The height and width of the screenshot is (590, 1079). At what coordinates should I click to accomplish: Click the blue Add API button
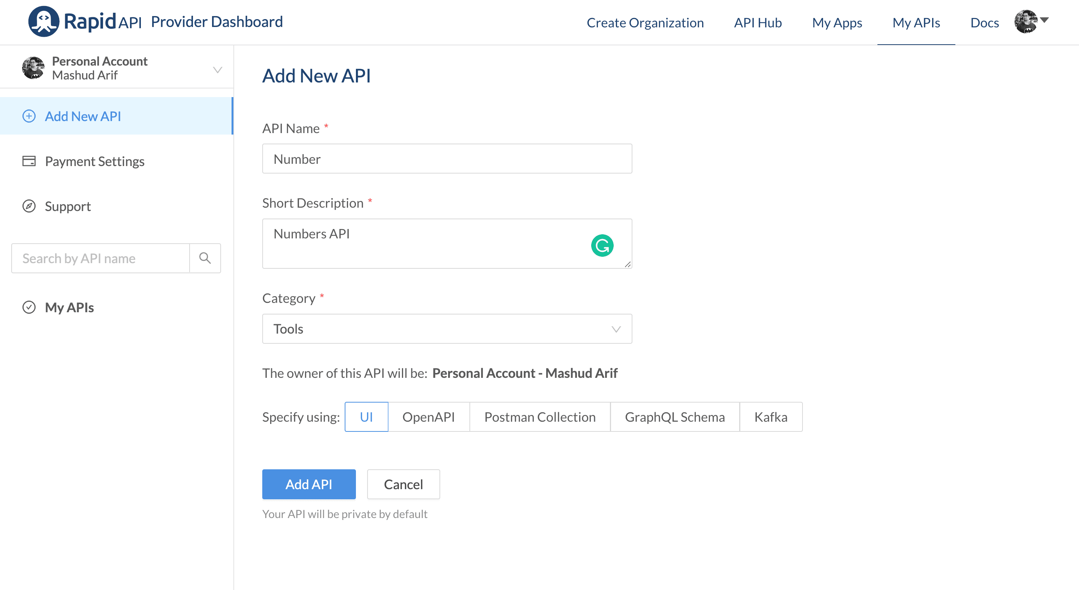click(x=309, y=484)
